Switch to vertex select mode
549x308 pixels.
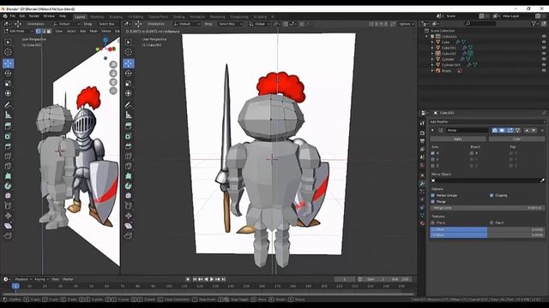point(39,31)
